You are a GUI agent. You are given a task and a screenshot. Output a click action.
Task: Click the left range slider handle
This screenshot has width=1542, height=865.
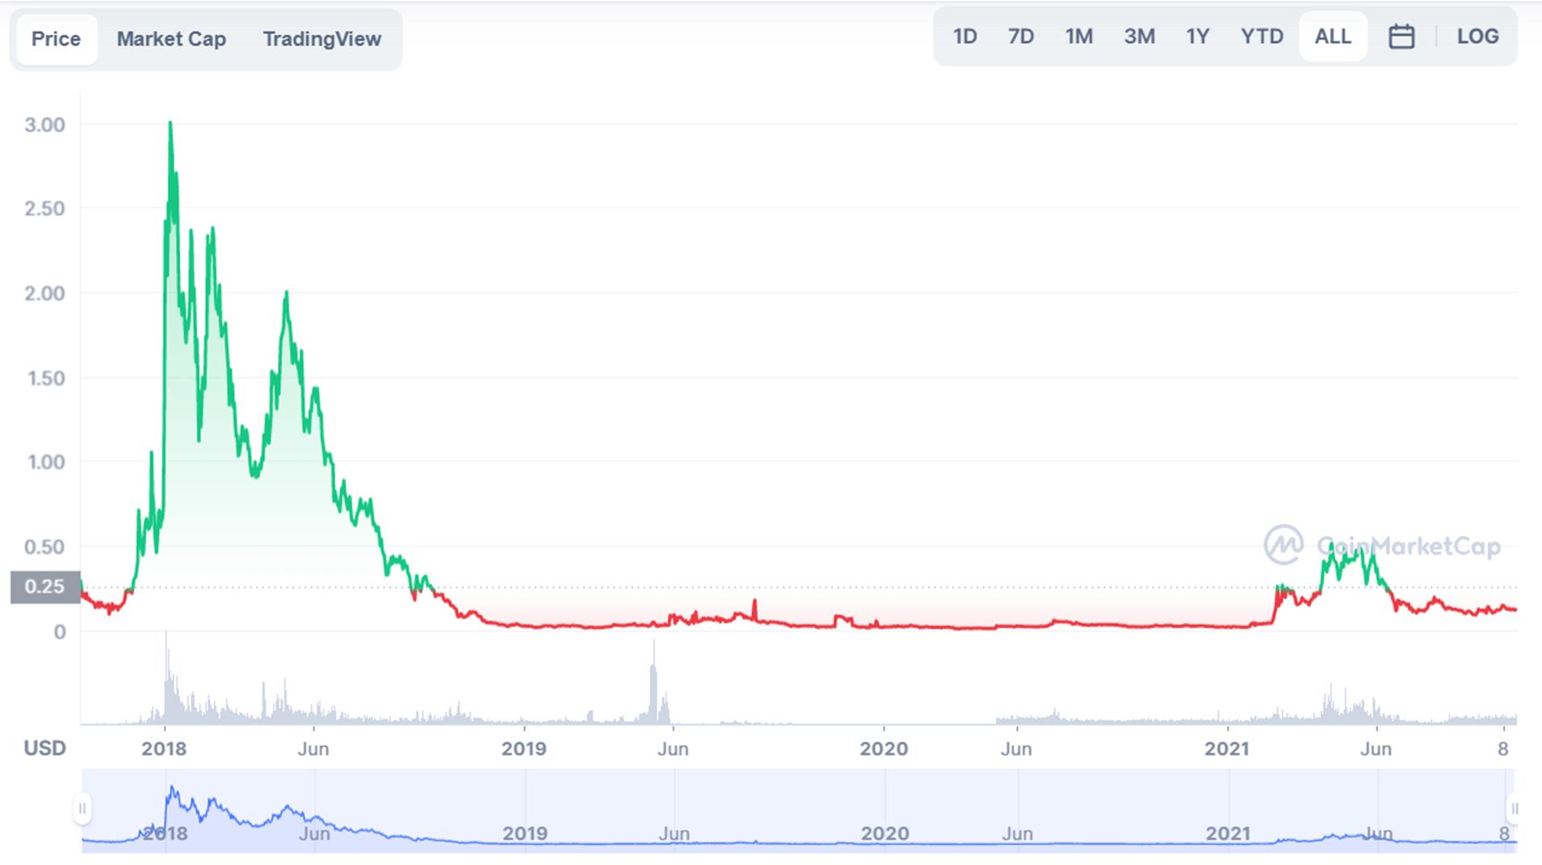(x=82, y=808)
